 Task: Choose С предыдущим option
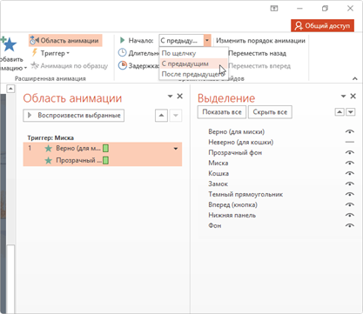[x=193, y=63]
